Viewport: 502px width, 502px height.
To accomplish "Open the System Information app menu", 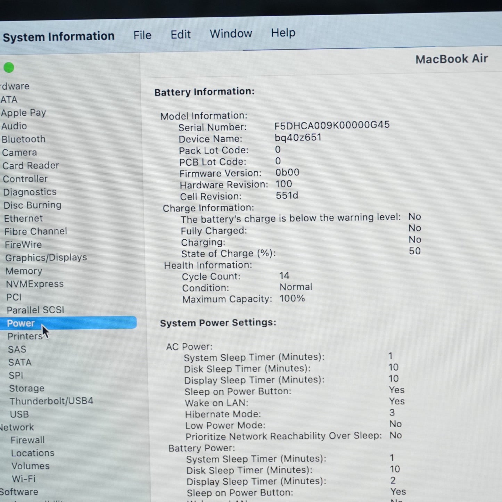I will [x=59, y=36].
